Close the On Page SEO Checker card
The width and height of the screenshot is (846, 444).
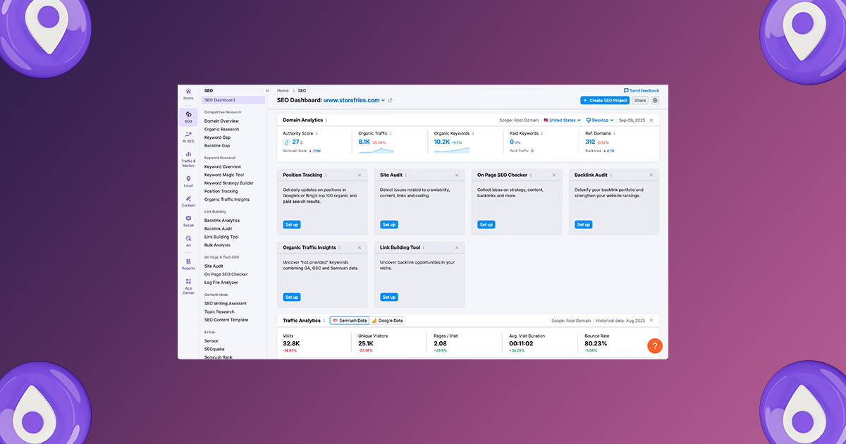554,175
